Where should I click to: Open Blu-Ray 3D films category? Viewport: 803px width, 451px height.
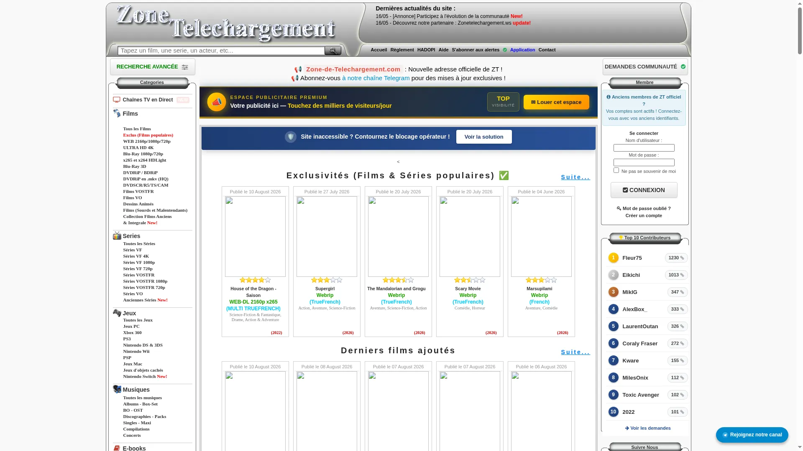[135, 167]
